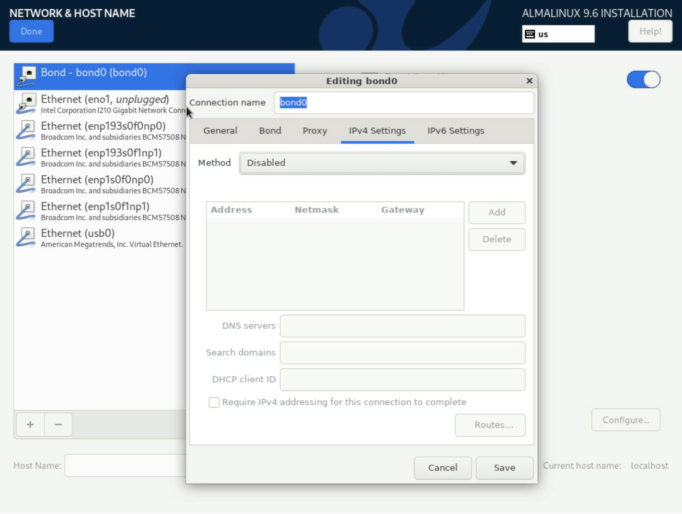Open the IPv4 Method dropdown
This screenshot has width=682, height=514.
pos(382,163)
